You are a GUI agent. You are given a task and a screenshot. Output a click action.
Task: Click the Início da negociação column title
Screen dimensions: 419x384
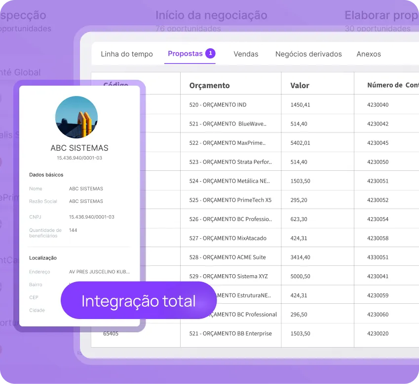click(211, 15)
